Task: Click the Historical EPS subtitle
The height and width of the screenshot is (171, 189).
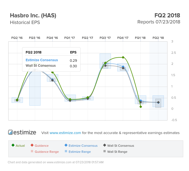Action: pos(25,22)
